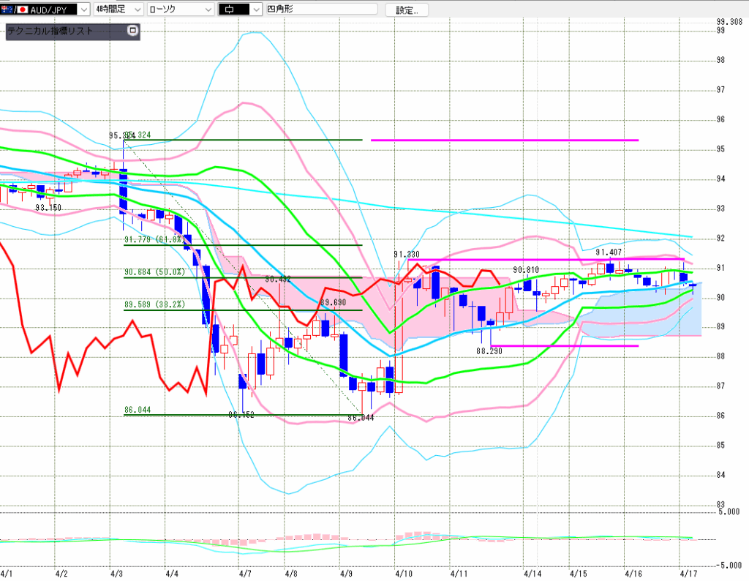Click the 91 level on the price axis
Image resolution: width=749 pixels, height=581 pixels.
click(720, 267)
